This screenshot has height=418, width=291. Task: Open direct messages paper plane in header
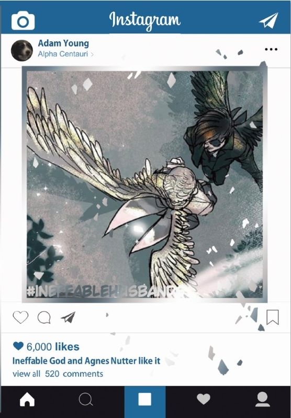tap(268, 20)
